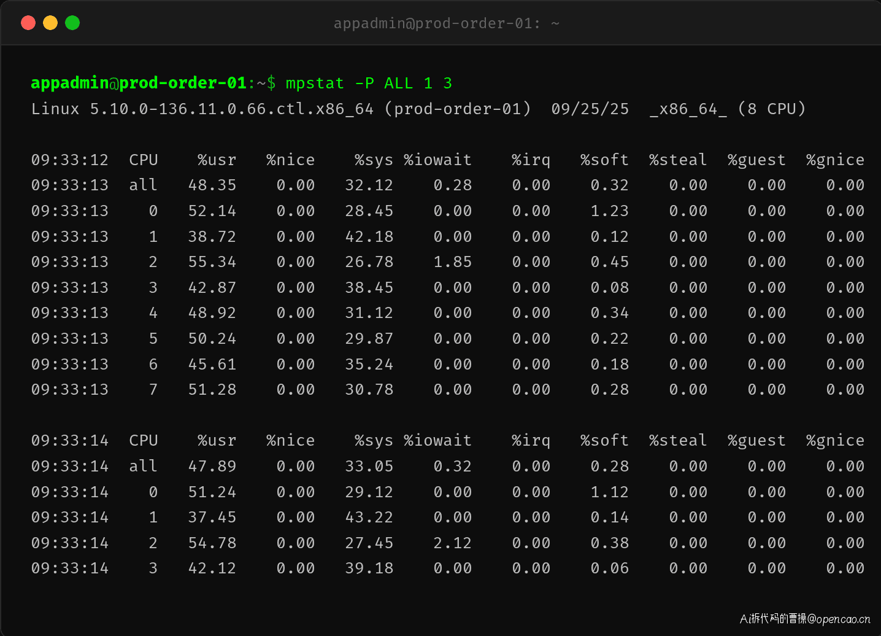Click the 39.18 %sys value at 09:33:14
Screen dimensions: 881x636
[x=369, y=568]
